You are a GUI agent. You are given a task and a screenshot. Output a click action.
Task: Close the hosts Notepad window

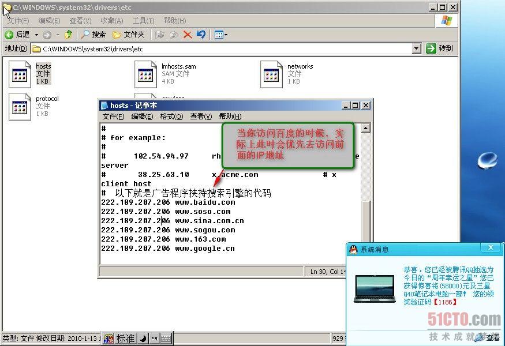tap(365, 106)
